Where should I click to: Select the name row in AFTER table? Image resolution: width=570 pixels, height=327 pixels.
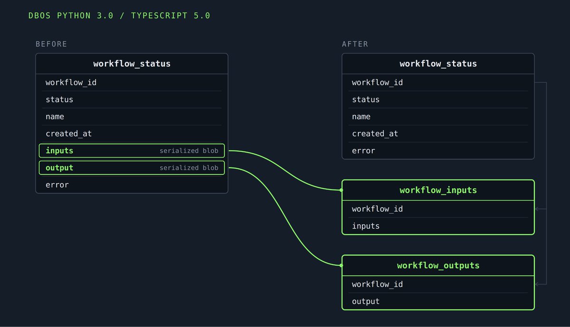[438, 117]
